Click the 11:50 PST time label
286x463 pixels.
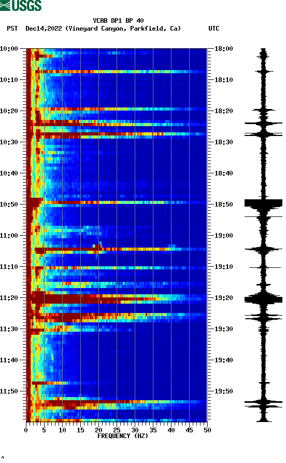click(x=9, y=391)
